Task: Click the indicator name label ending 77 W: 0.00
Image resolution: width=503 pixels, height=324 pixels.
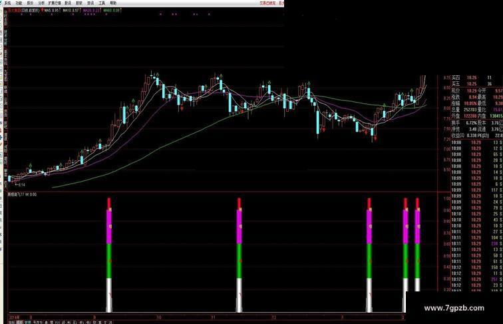Action: (x=22, y=194)
